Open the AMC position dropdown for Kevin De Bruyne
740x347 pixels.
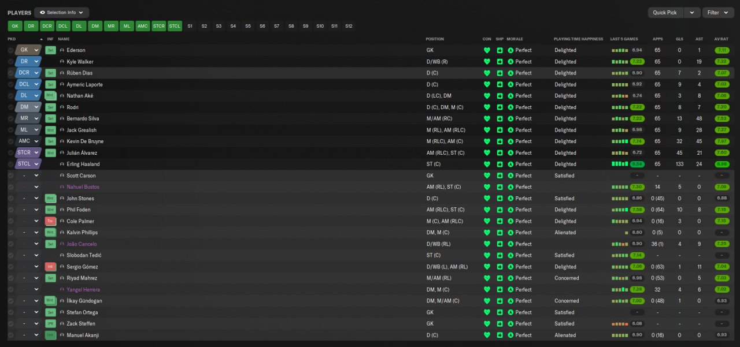29,141
